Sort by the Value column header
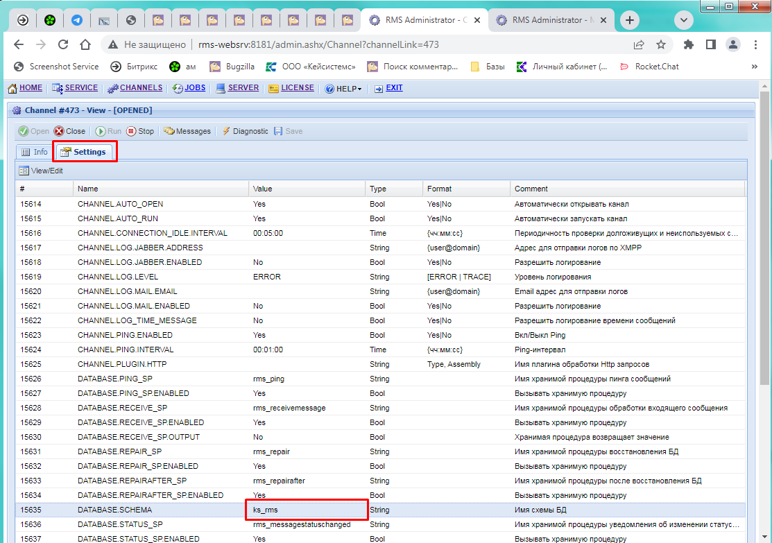Viewport: 772px width, 543px height. pyautogui.click(x=307, y=189)
